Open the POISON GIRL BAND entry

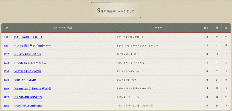[27, 54]
